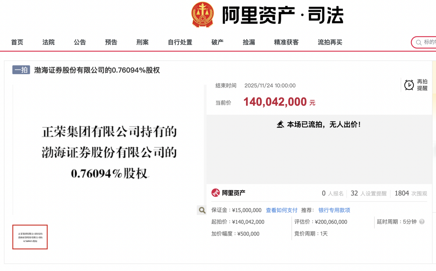Screen dimensions: 436x271
Task: Open 精准获客 in the navigation bar
Action: click(286, 42)
